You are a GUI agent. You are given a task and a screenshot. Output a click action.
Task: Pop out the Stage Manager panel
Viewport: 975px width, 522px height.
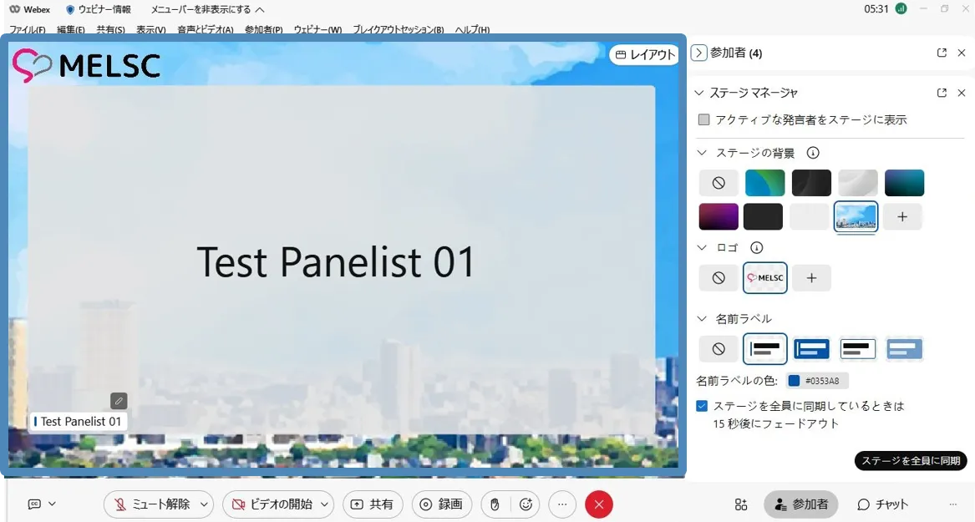[x=942, y=93]
